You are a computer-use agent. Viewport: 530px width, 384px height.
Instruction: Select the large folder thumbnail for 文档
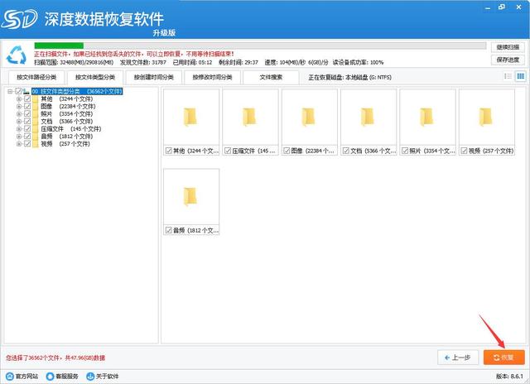pyautogui.click(x=369, y=117)
